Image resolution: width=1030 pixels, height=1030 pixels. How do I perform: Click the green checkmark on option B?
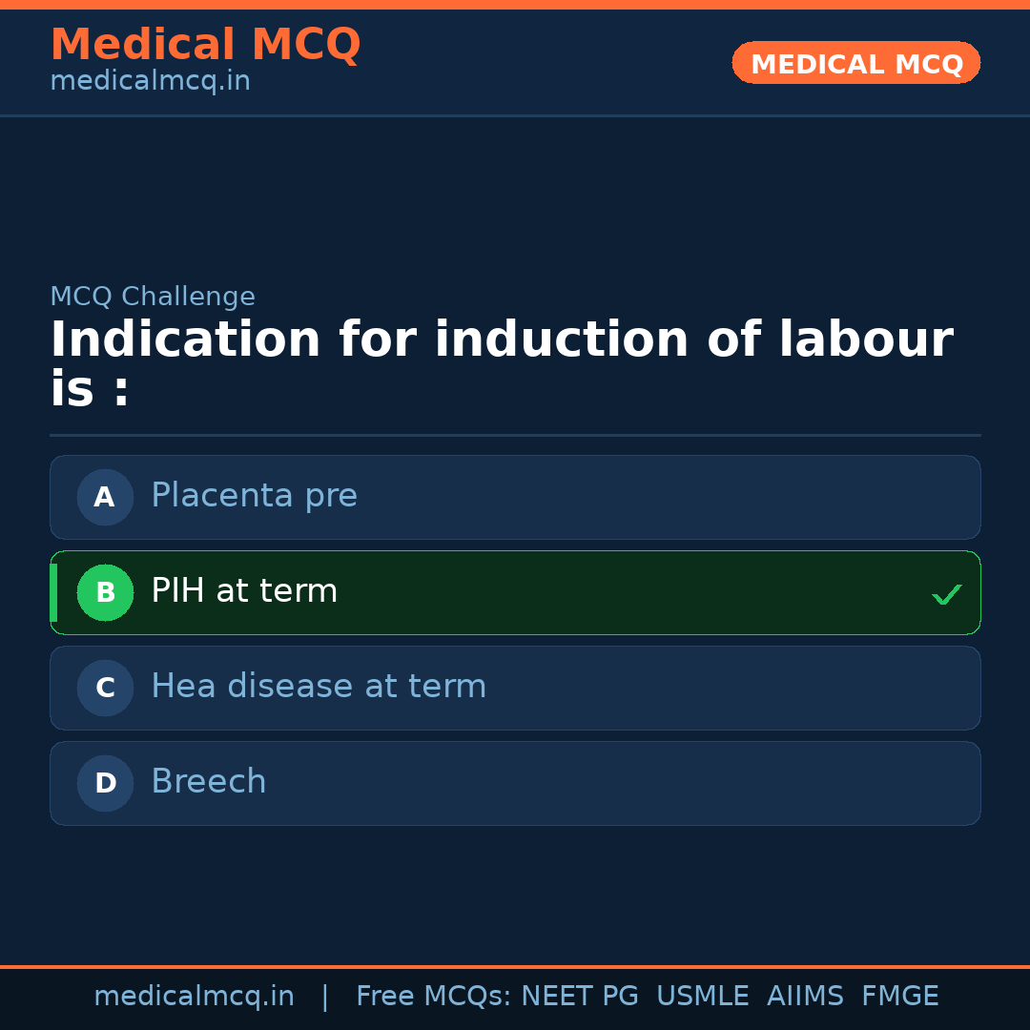(x=946, y=594)
